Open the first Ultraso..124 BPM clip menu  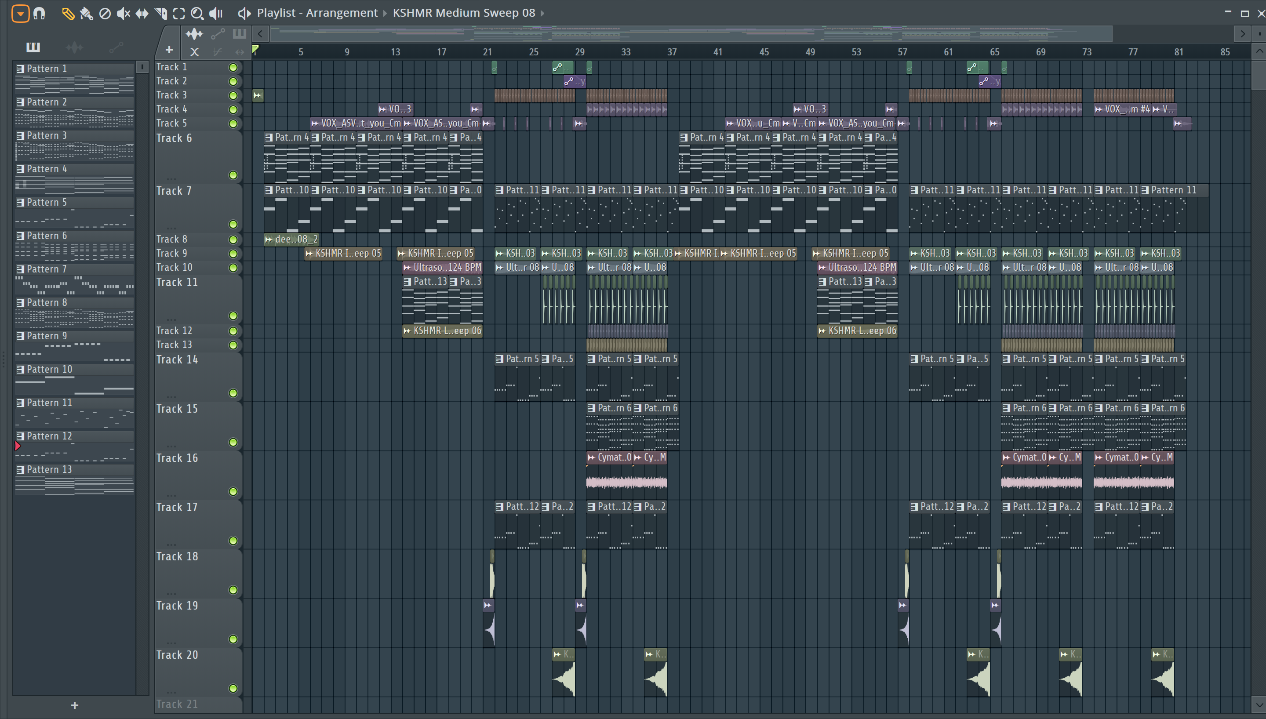pos(407,268)
